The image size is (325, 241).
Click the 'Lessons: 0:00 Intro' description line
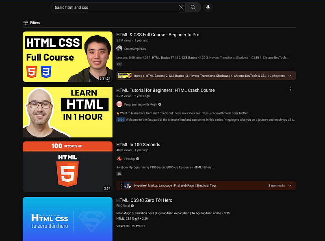pos(203,58)
